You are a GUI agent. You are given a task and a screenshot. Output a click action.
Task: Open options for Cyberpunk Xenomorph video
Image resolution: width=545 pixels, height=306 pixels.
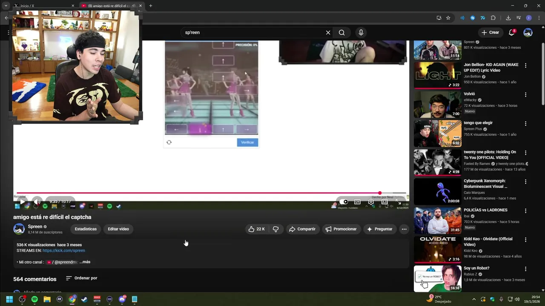525,181
